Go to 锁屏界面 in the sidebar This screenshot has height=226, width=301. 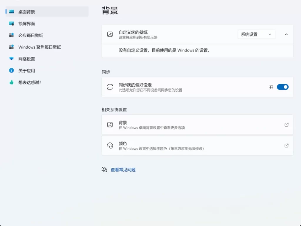click(47, 24)
